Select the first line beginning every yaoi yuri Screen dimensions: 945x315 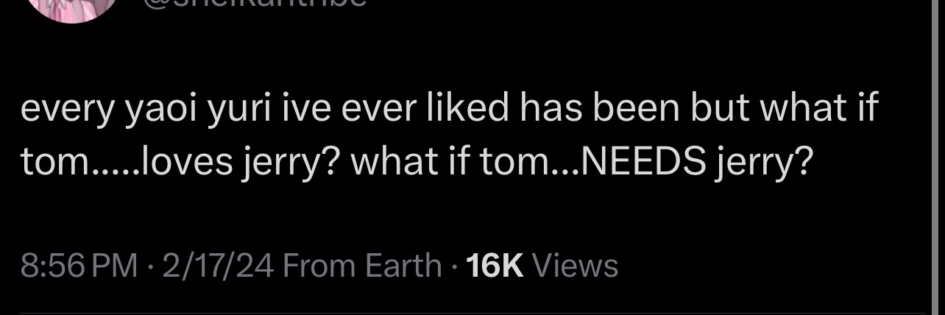coord(450,110)
